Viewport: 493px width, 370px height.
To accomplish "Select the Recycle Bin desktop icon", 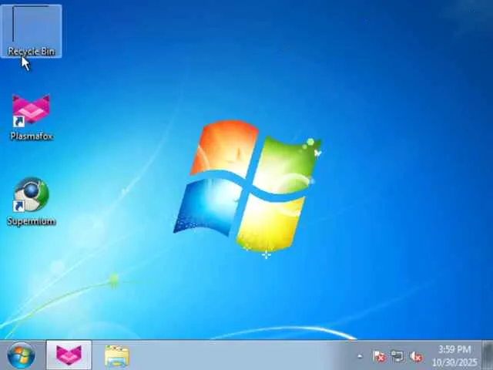I will point(31,31).
